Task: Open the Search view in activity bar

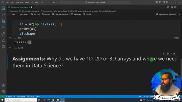Action: coord(3,14)
